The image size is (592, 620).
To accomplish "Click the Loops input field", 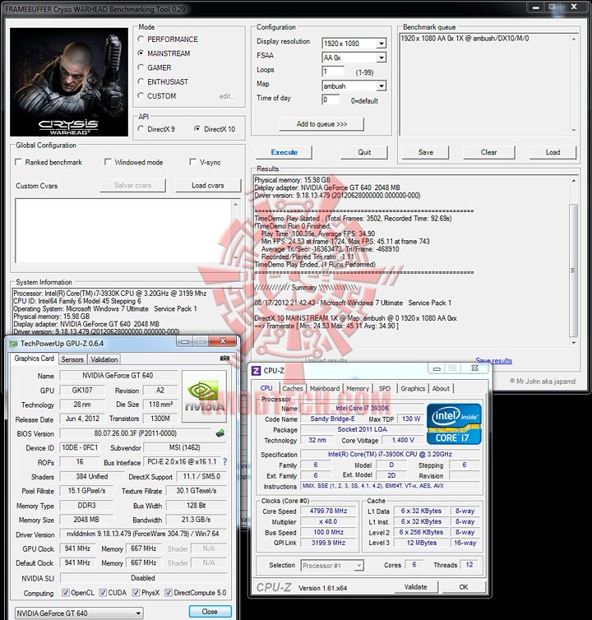I will click(333, 72).
